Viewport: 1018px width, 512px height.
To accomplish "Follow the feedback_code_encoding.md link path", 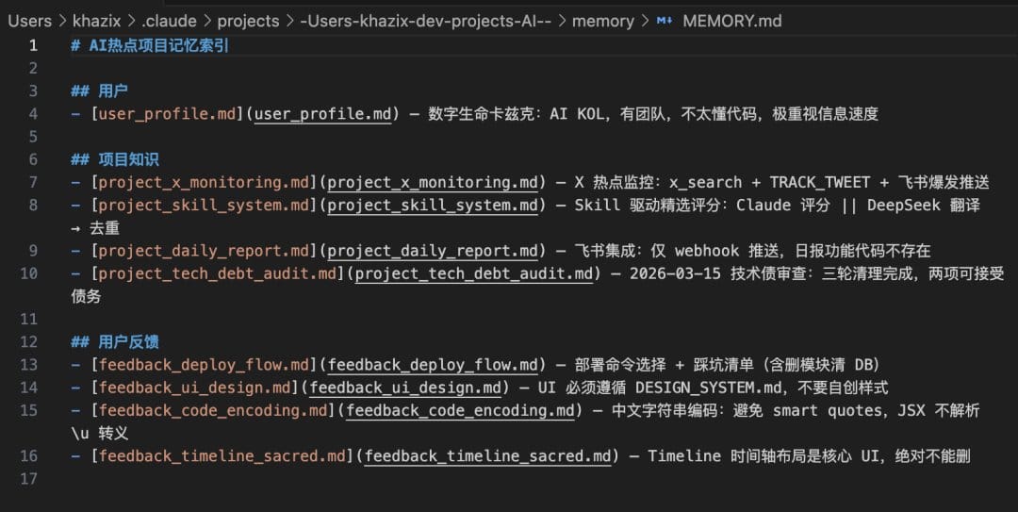I will coord(460,411).
